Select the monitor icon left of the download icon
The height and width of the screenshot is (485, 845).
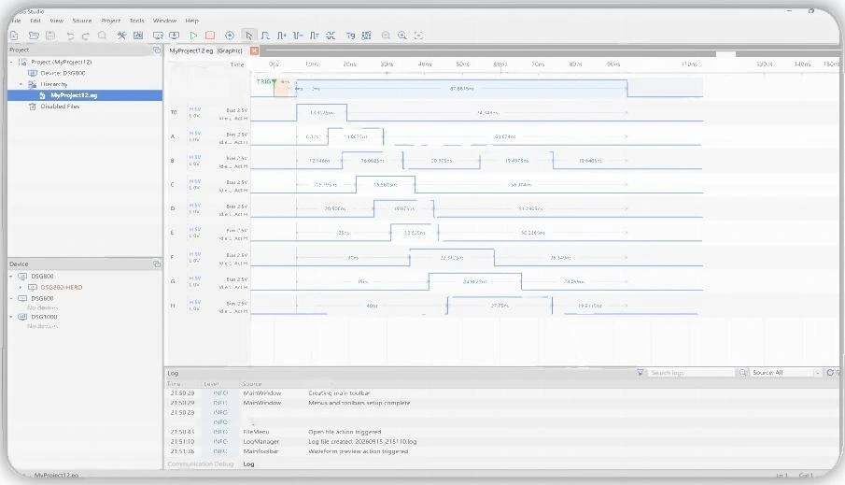[158, 36]
